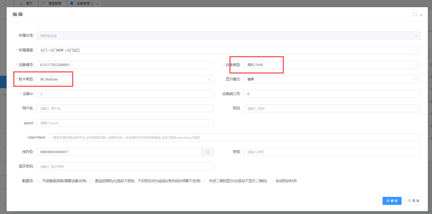Focus the 设备端口号 field
Image resolution: width=432 pixels, height=214 pixels.
tap(332, 94)
